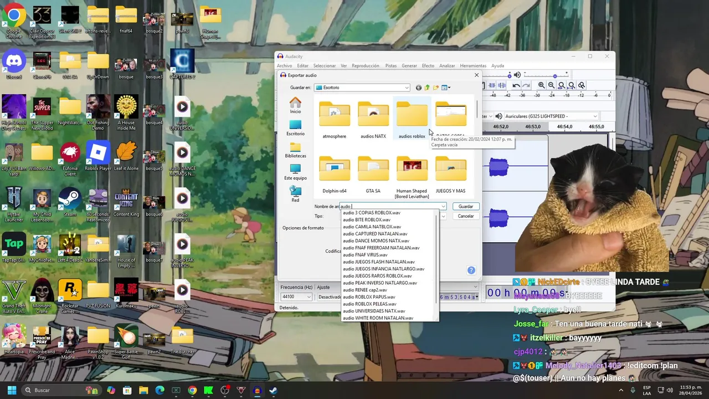Open the Reproducción menu
709x399 pixels.
[366, 66]
